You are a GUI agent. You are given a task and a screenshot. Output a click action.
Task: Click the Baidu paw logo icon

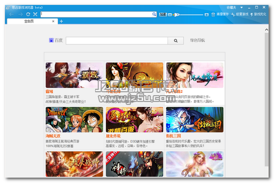click(51, 41)
